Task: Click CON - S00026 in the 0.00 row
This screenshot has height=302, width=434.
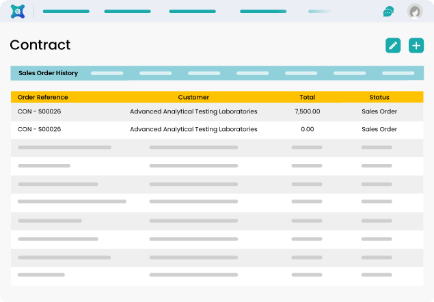Action: (39, 129)
